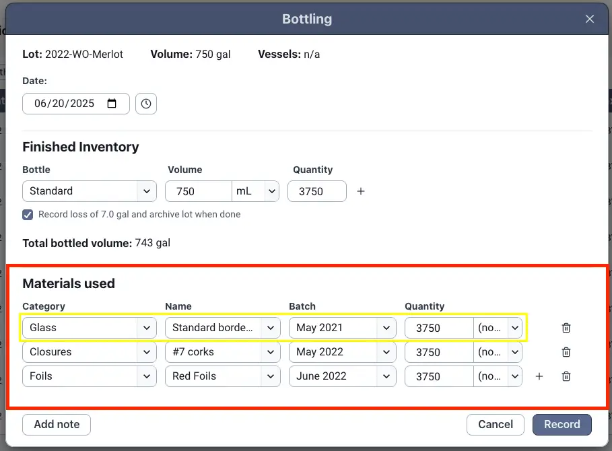Click the clock time button
612x451 pixels.
tap(146, 104)
